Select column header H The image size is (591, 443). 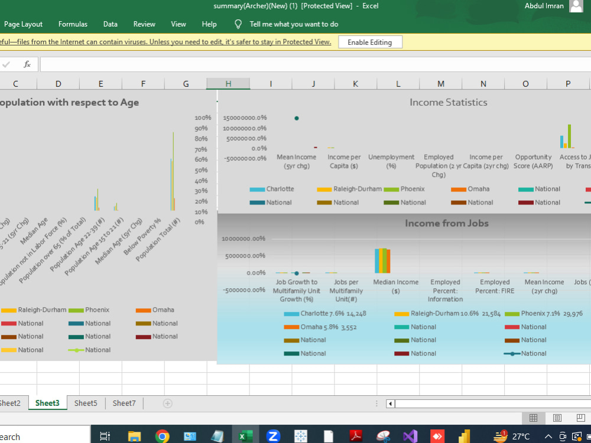(x=228, y=83)
